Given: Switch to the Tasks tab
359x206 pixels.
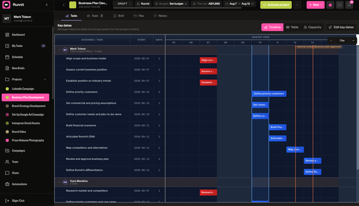Looking at the screenshot, I should (71, 16).
